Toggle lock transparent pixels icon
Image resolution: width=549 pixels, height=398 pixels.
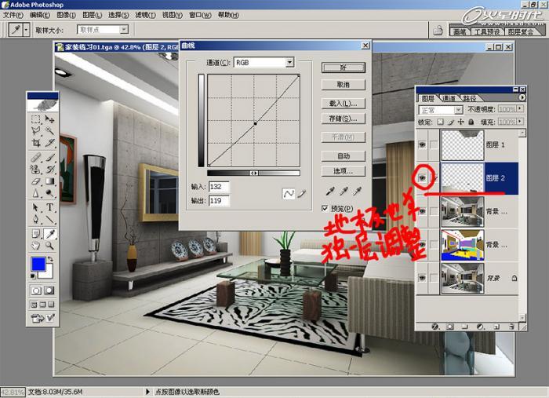click(x=441, y=122)
